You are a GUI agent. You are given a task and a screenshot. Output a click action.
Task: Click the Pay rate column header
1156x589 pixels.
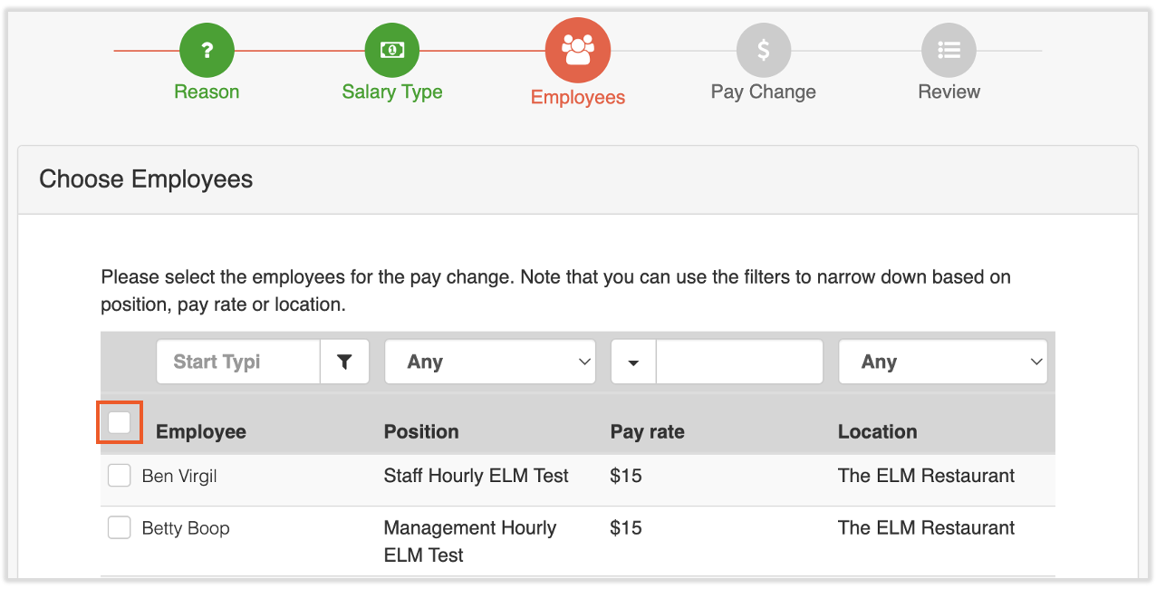(x=647, y=432)
